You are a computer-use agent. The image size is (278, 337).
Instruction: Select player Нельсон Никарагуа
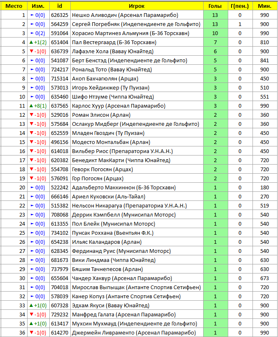(x=97, y=206)
